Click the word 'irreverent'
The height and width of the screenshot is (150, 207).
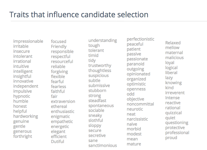point(175,93)
